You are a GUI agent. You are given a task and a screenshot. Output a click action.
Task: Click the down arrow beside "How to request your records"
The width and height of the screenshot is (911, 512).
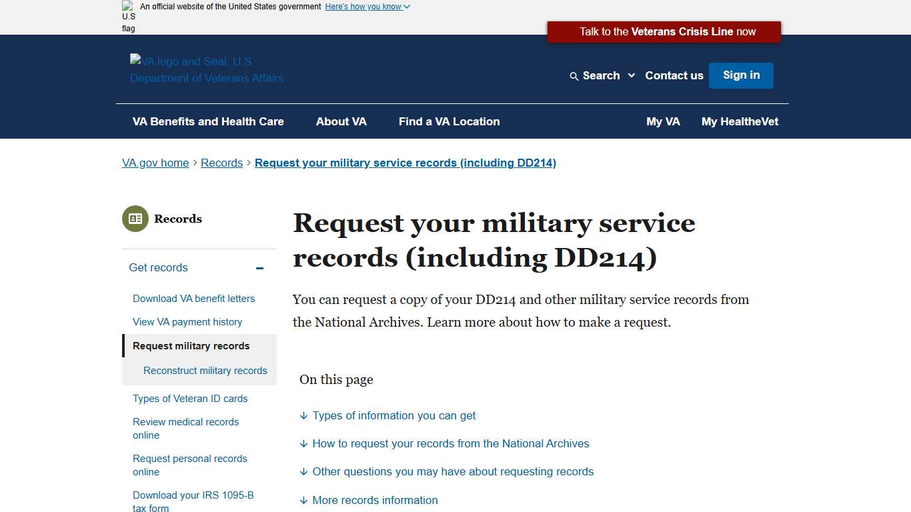point(303,443)
